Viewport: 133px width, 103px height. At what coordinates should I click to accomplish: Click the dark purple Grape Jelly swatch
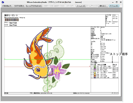click(95, 78)
